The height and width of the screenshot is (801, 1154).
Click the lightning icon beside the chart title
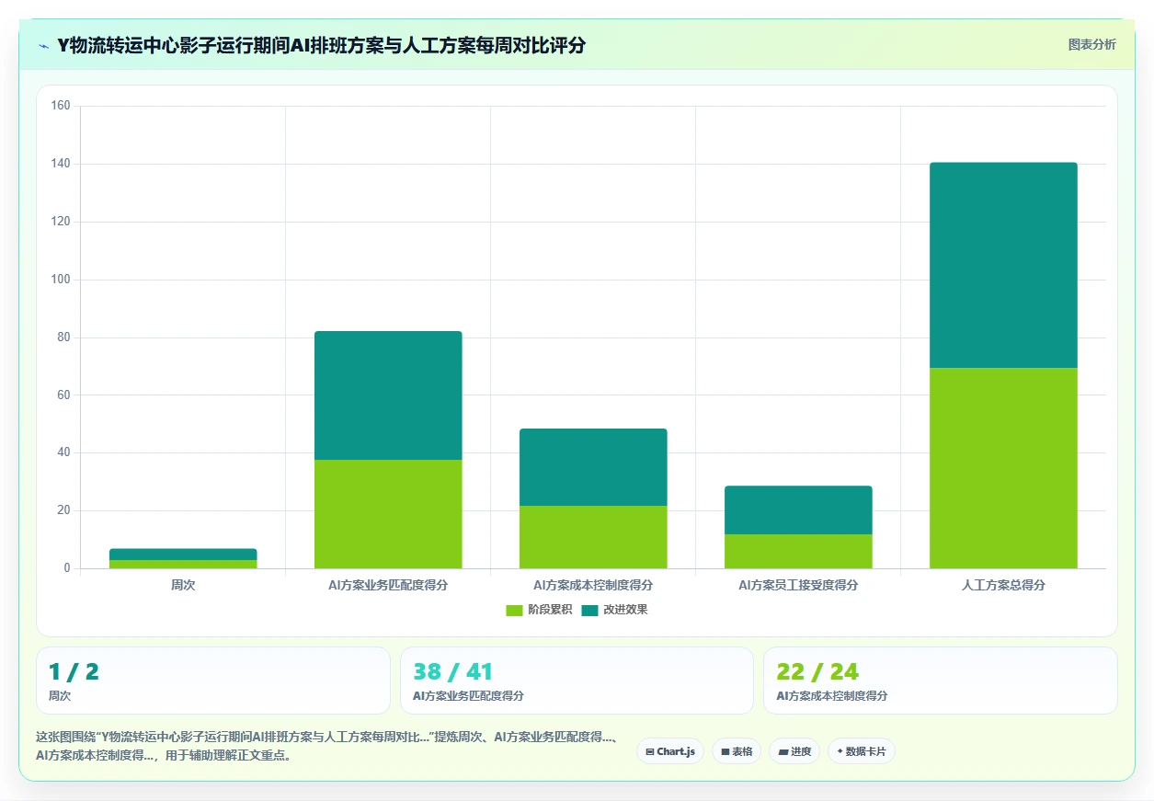(x=43, y=45)
